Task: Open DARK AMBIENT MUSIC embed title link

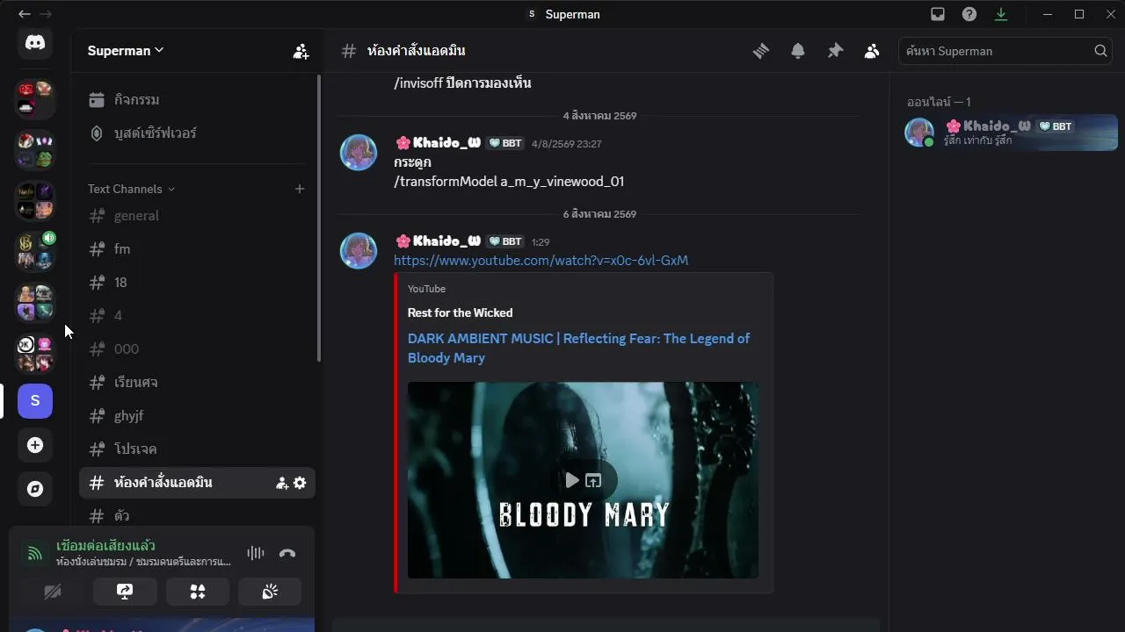Action: pos(578,348)
